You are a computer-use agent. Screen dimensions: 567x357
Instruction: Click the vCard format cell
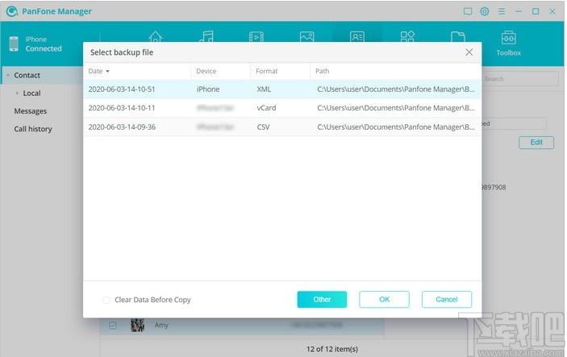(x=266, y=108)
